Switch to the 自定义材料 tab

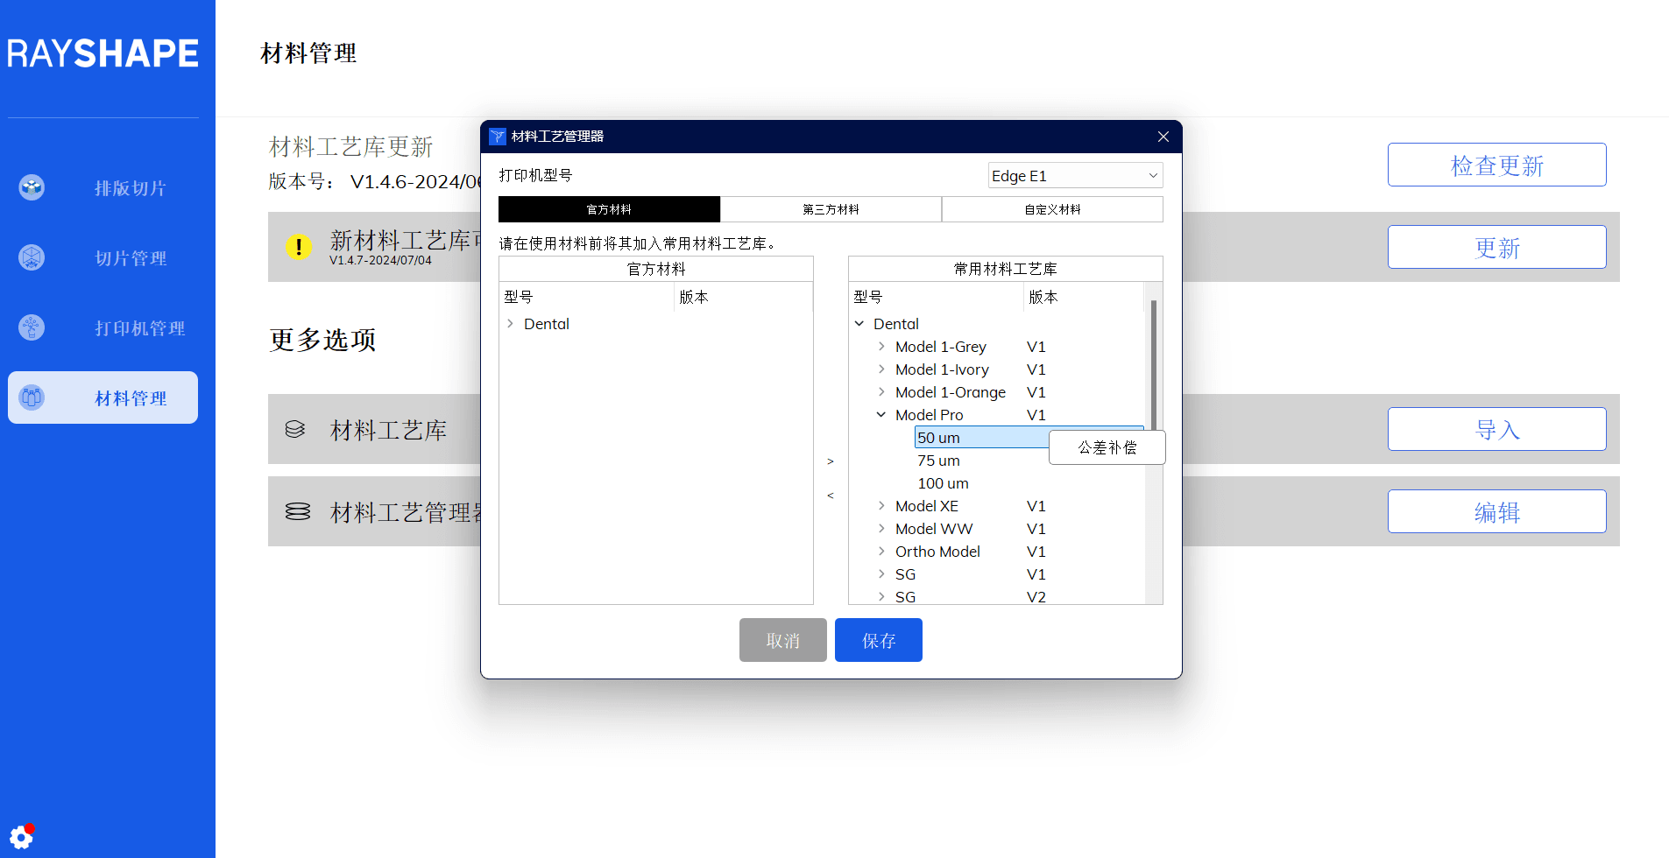click(1052, 209)
